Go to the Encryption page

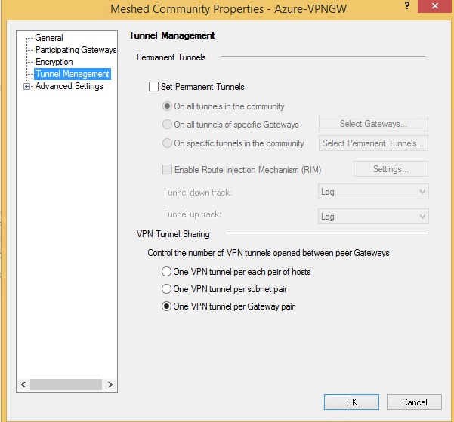(54, 62)
